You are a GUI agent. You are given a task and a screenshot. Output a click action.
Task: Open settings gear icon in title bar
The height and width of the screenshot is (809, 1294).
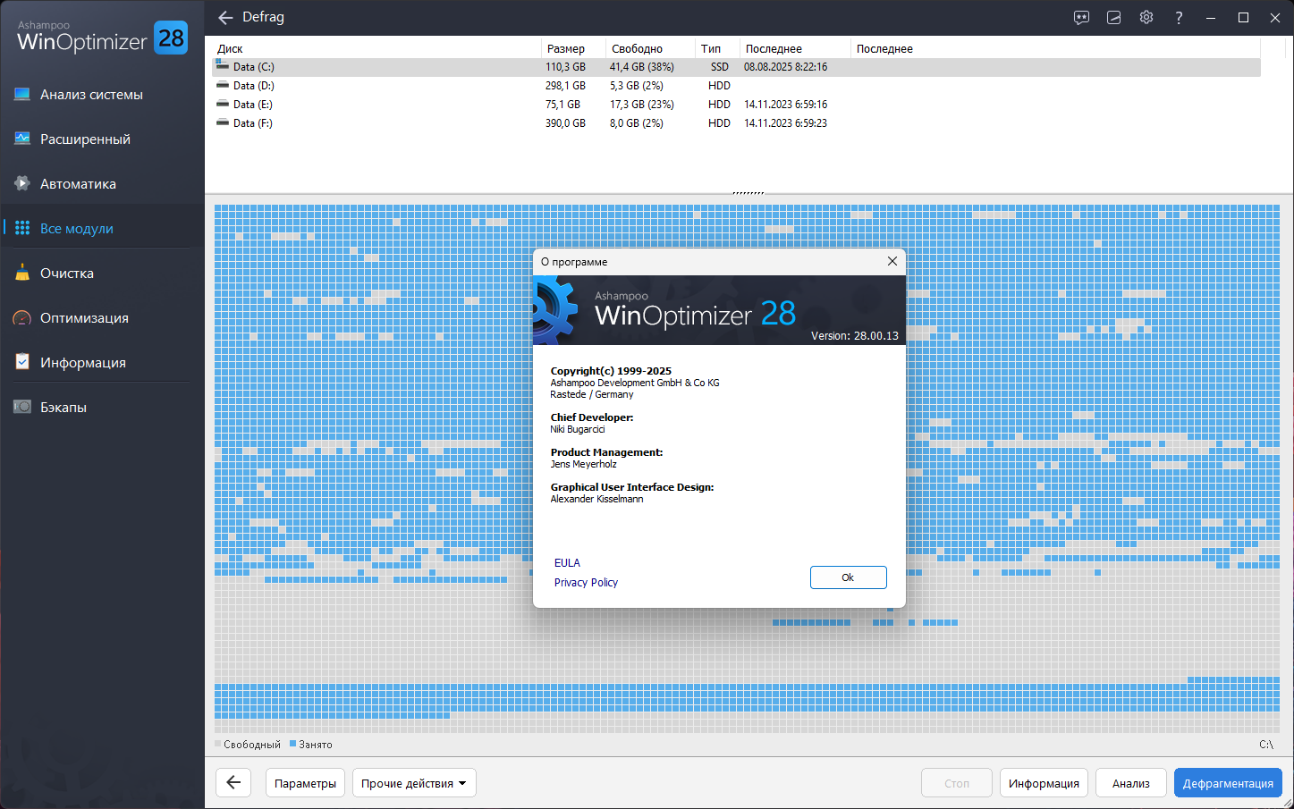click(1146, 17)
